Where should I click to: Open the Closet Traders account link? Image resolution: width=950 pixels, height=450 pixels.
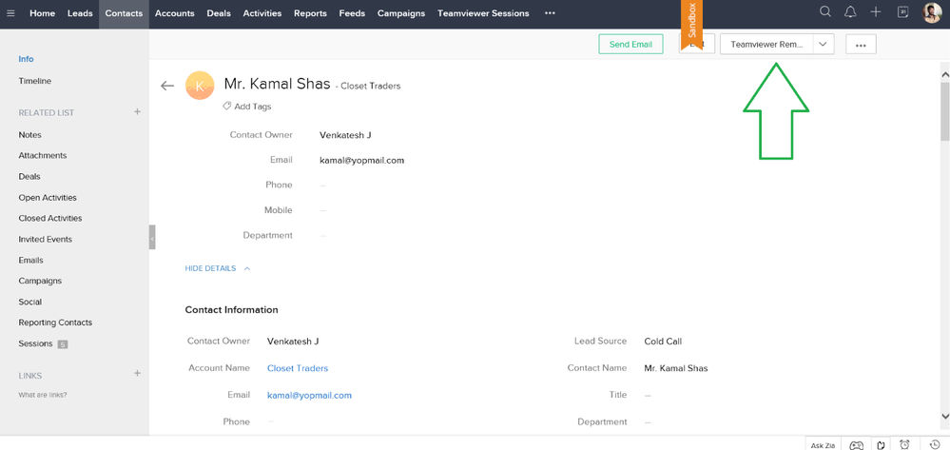point(298,368)
